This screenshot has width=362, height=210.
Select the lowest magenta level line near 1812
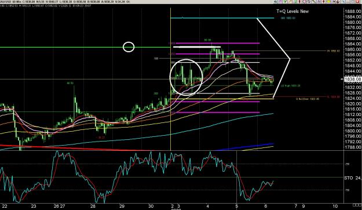(x=217, y=113)
